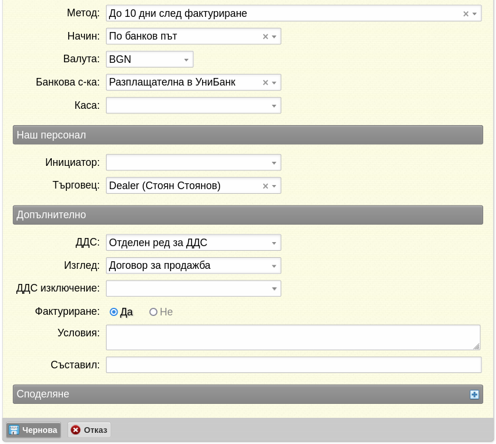This screenshot has height=444, width=496.
Task: Clear the Метод field with its X icon
Action: (466, 13)
